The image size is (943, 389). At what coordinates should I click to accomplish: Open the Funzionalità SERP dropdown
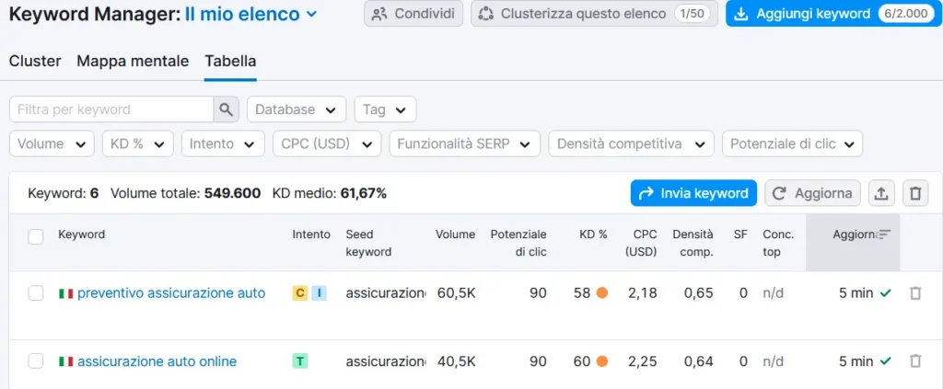(464, 143)
